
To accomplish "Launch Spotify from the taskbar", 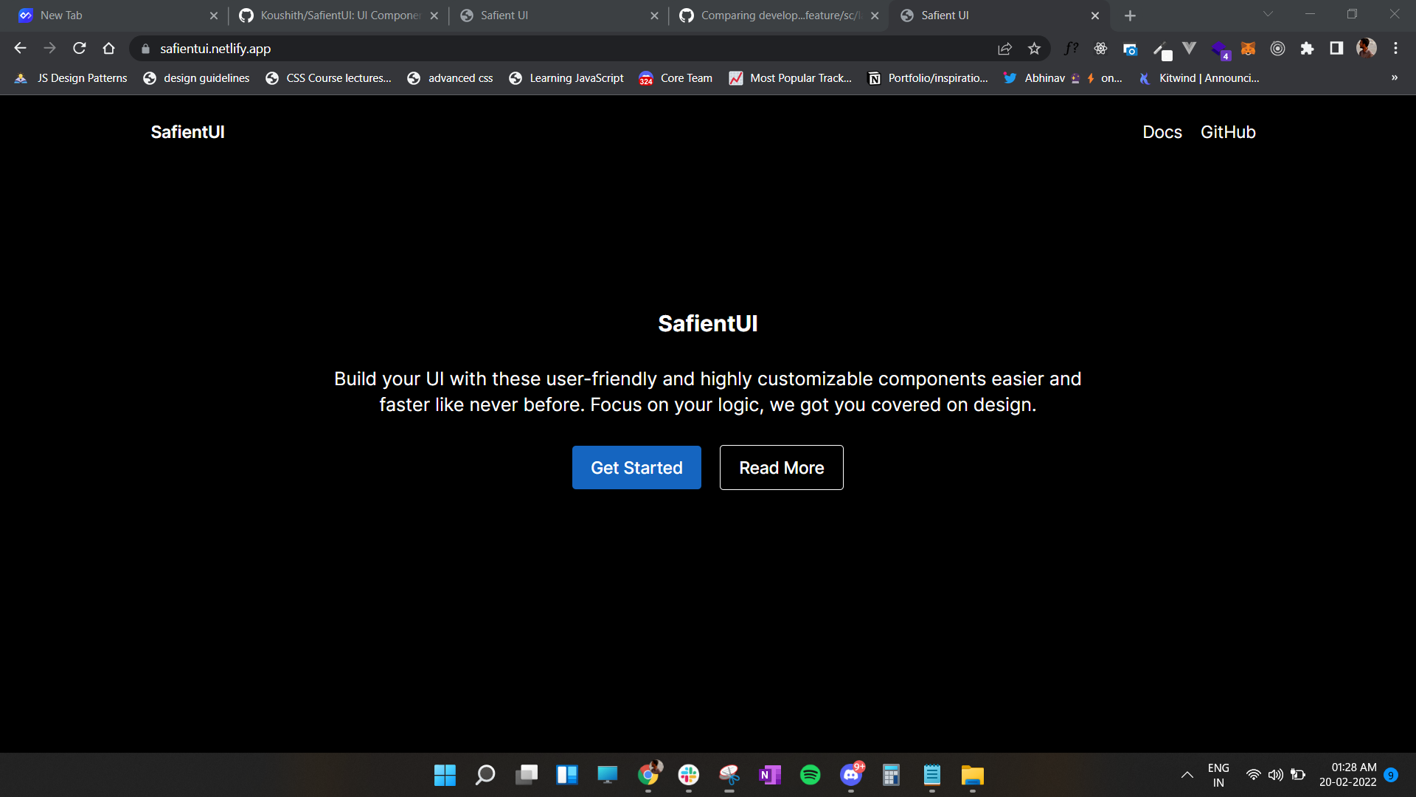I will pos(810,776).
